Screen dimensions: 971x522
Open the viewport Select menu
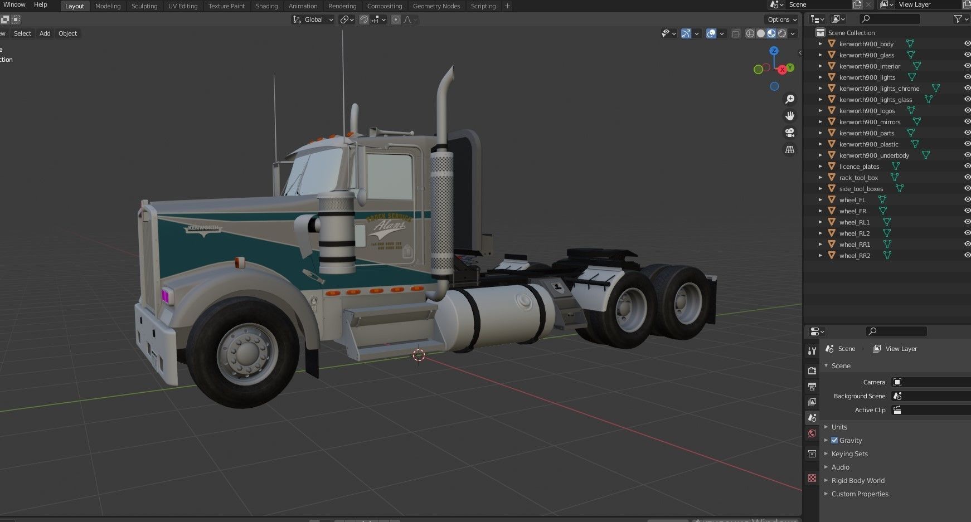[x=22, y=33]
